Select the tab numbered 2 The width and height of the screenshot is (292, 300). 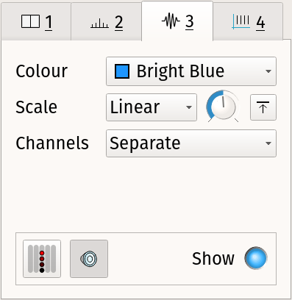click(x=107, y=21)
